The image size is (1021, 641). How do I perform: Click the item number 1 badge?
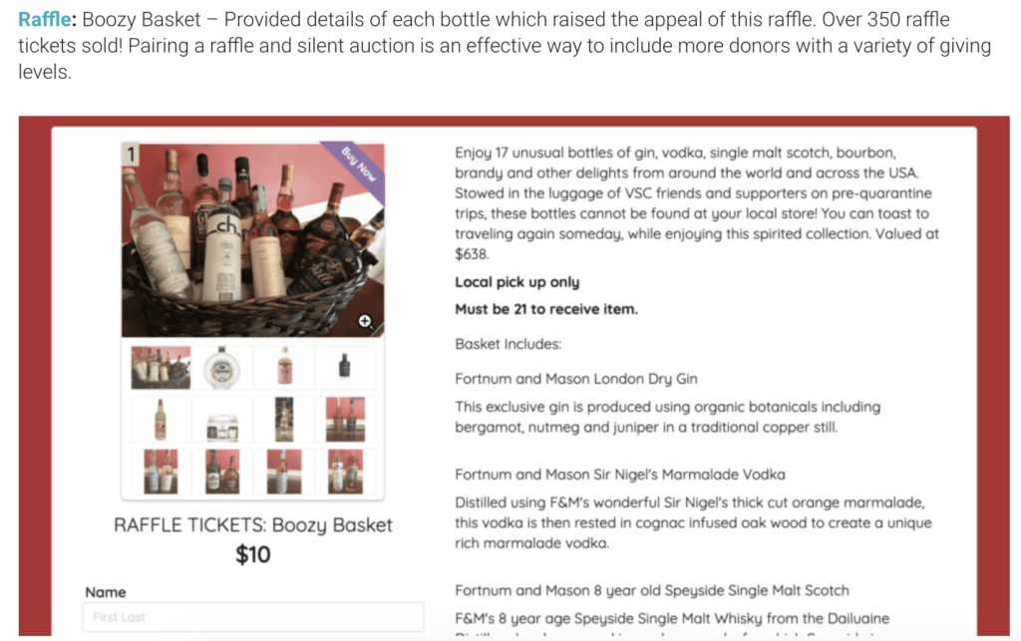click(132, 154)
